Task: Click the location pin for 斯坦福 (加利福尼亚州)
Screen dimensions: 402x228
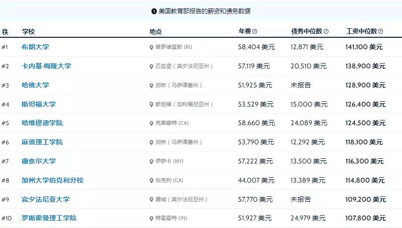Action: click(x=151, y=105)
